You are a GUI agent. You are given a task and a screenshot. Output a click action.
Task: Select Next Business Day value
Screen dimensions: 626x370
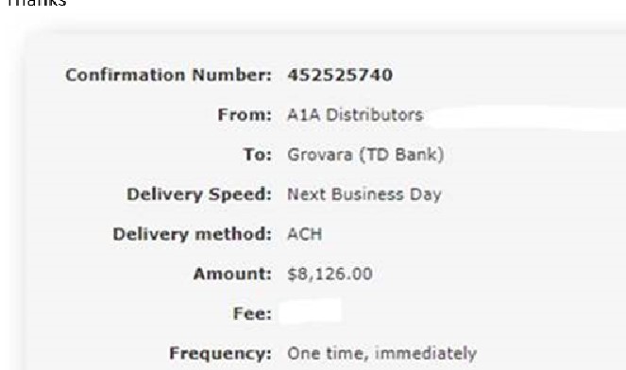(364, 194)
